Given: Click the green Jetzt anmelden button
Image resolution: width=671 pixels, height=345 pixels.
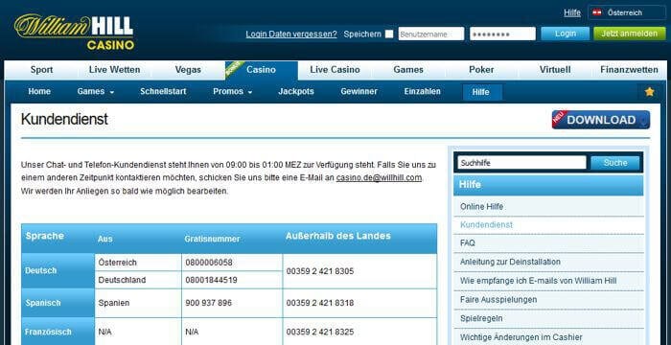Looking at the screenshot, I should pyautogui.click(x=630, y=34).
